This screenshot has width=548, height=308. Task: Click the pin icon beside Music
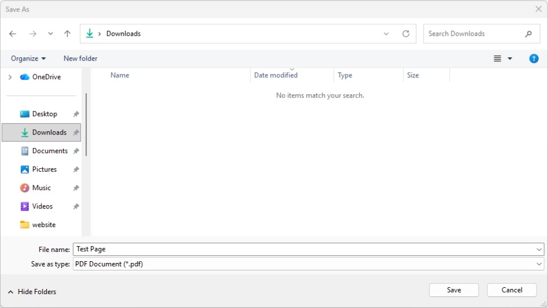point(76,188)
